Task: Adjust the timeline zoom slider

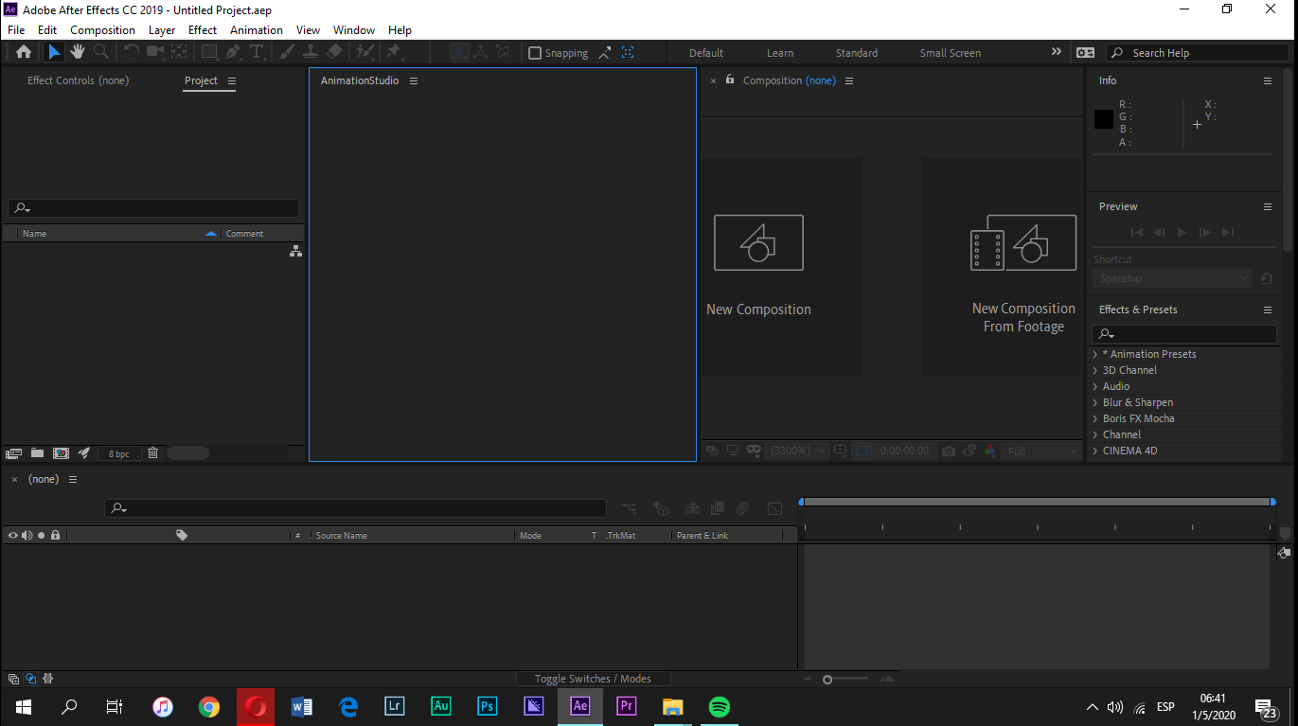Action: point(827,680)
